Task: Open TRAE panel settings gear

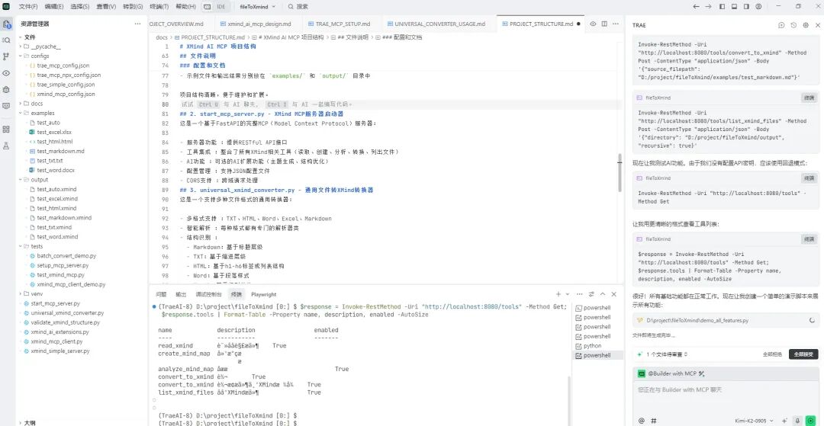Action: point(806,24)
